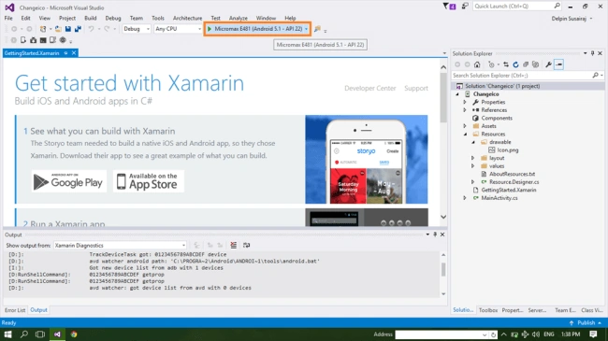
Task: Click the Refresh icon in Solution Explorer
Action: coord(515,64)
